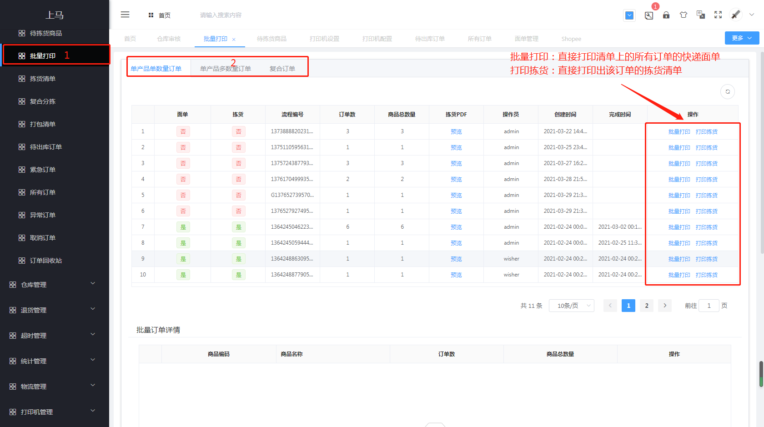Viewport: 764px width, 427px height.
Task: Select the 单产品单数量订单 sub-tab
Action: pyautogui.click(x=156, y=69)
